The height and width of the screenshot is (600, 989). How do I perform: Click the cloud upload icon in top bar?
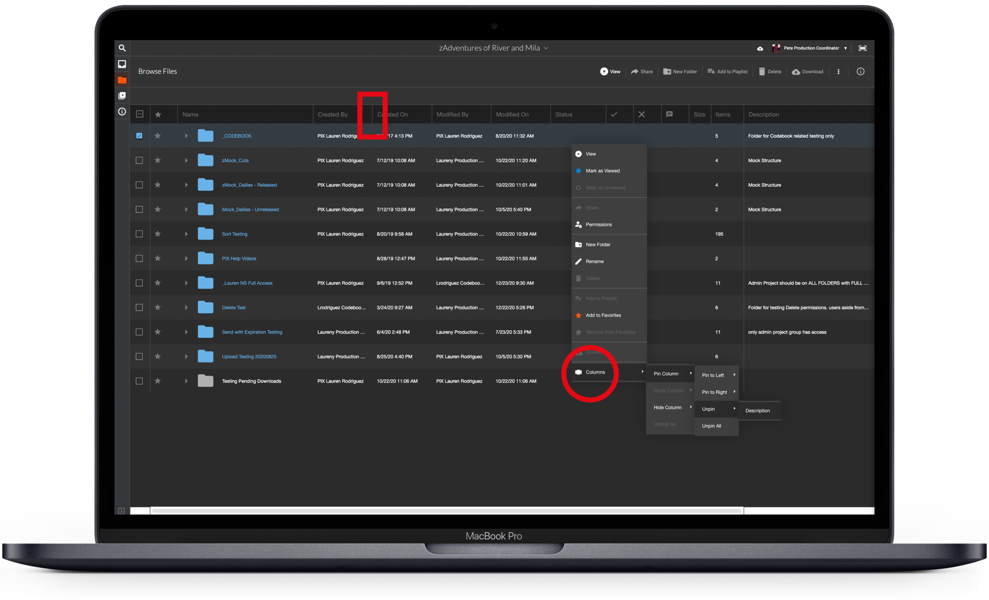click(760, 49)
